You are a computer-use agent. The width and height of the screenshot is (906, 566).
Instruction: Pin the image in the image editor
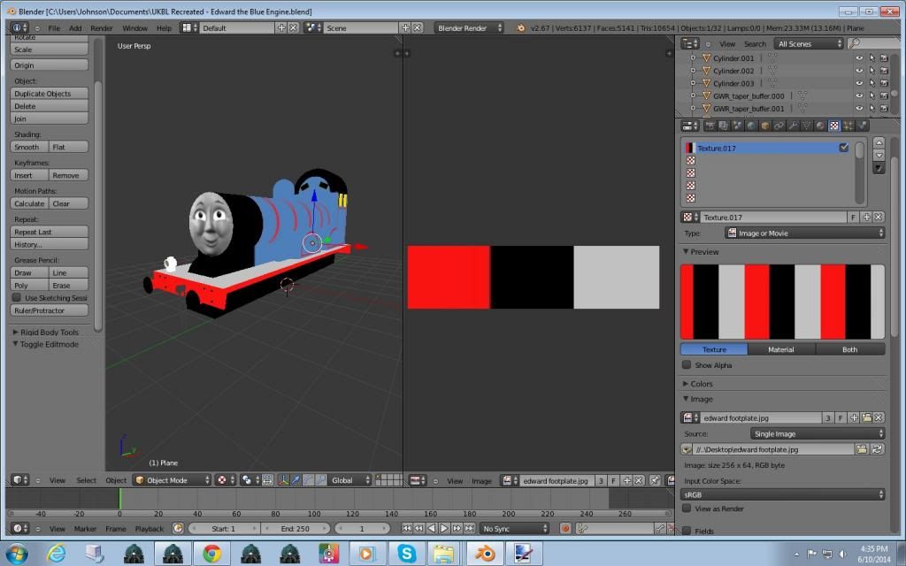pyautogui.click(x=654, y=480)
